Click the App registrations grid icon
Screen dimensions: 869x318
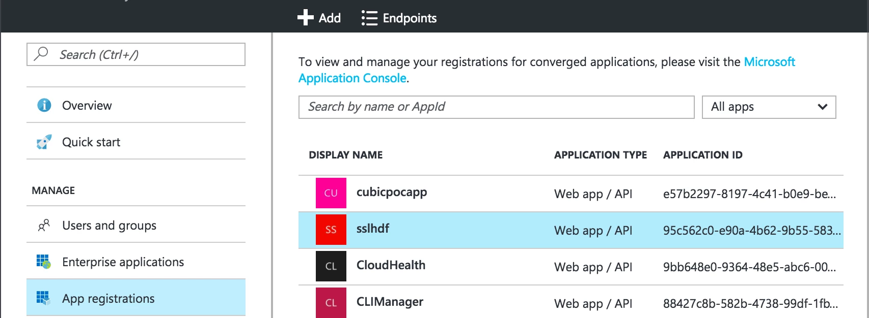point(44,298)
